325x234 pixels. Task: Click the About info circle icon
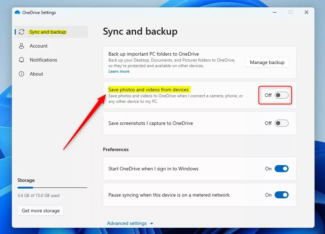click(x=22, y=74)
